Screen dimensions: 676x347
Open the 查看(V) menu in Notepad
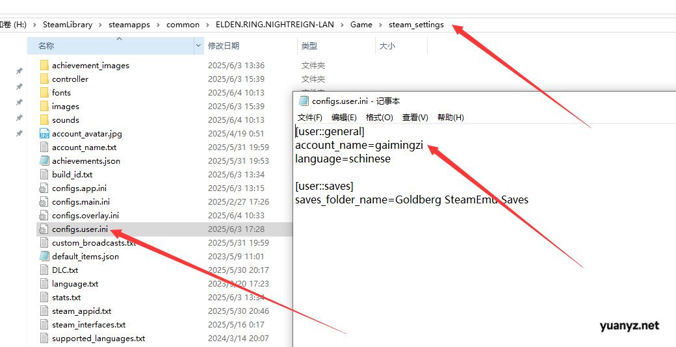pyautogui.click(x=415, y=117)
